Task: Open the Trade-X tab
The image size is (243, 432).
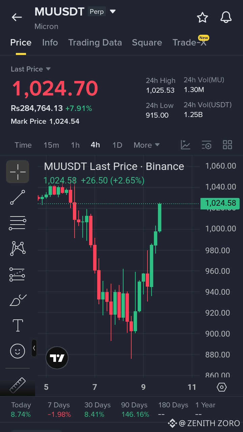Action: [189, 42]
